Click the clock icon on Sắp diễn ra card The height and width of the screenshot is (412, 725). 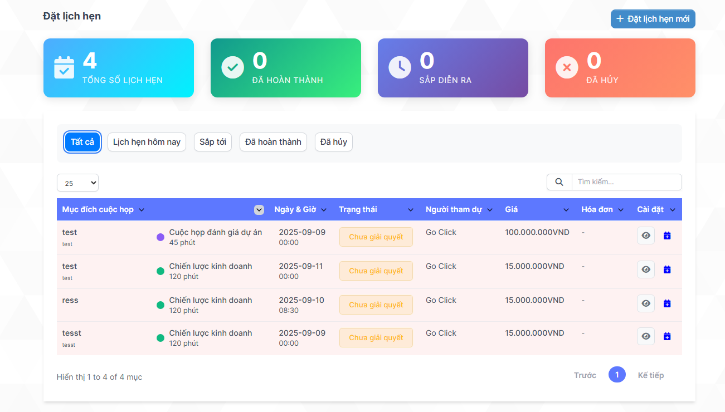[400, 67]
